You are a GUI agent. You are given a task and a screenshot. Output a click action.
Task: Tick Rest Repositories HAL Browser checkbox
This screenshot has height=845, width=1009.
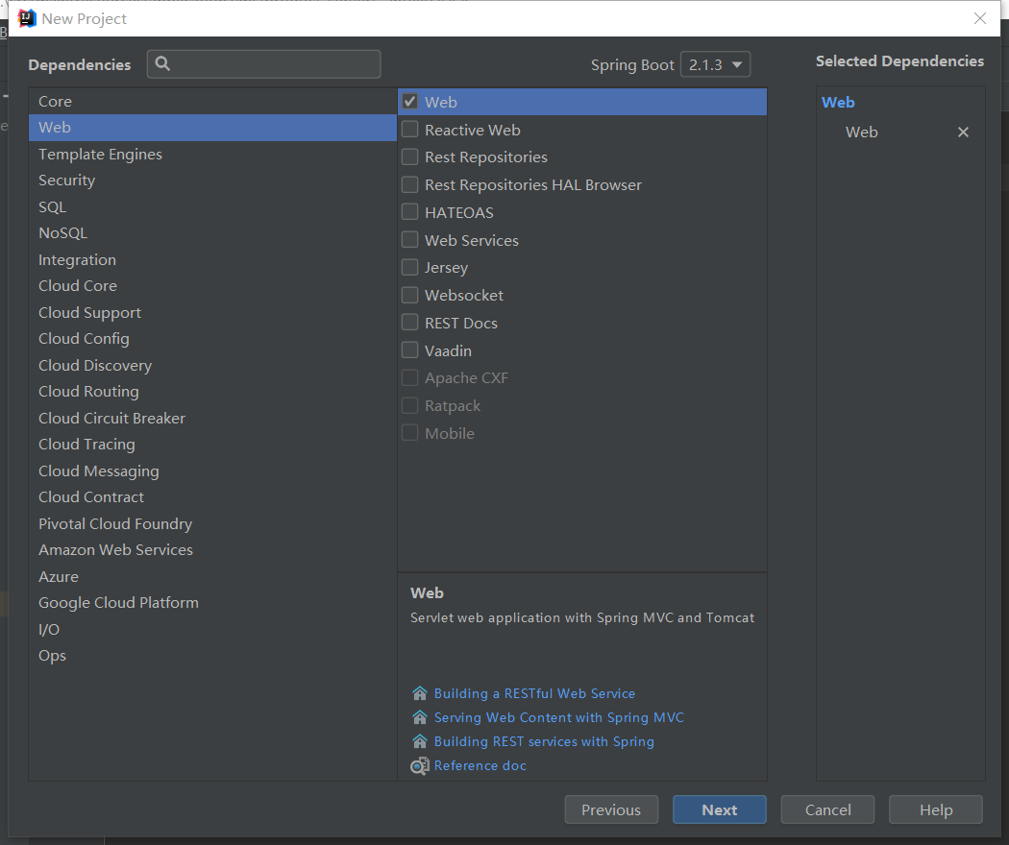tap(410, 184)
